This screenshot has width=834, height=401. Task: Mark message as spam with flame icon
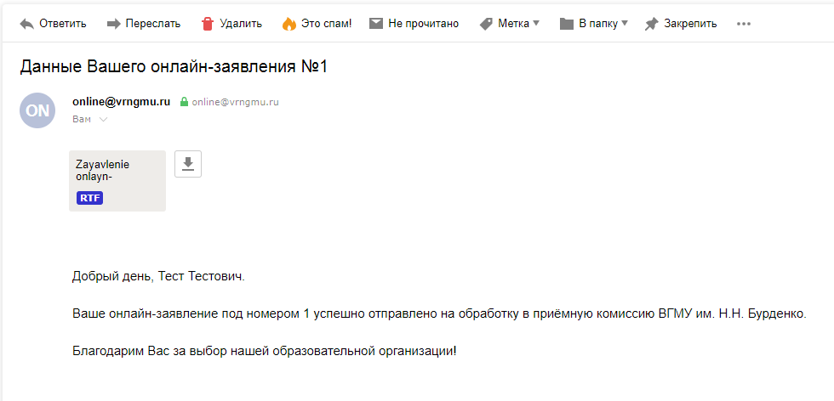pyautogui.click(x=288, y=24)
